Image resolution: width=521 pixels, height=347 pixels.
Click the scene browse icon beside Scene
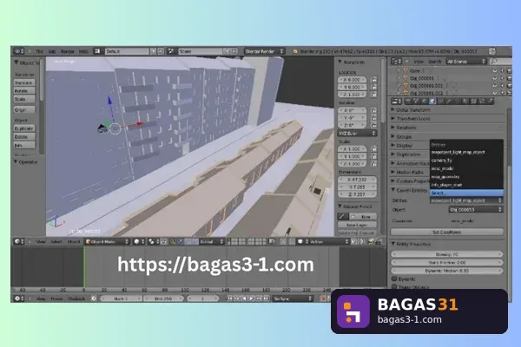[171, 51]
